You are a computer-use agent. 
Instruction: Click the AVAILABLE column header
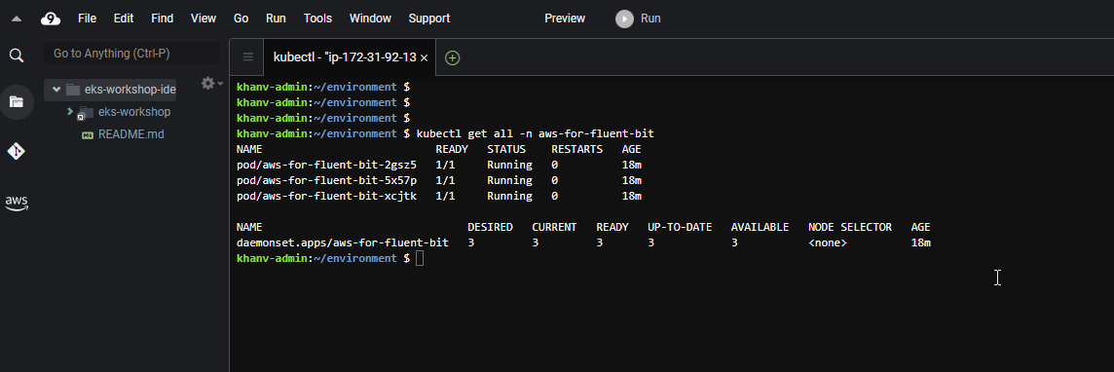[761, 227]
